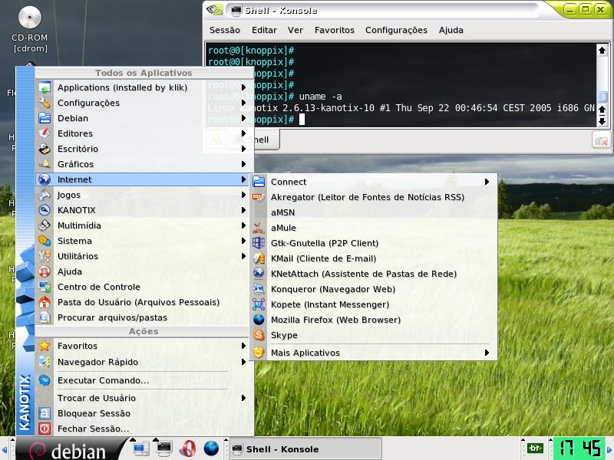This screenshot has height=460, width=614.
Task: Click the desktop computer icon in the panel
Action: pyautogui.click(x=140, y=449)
